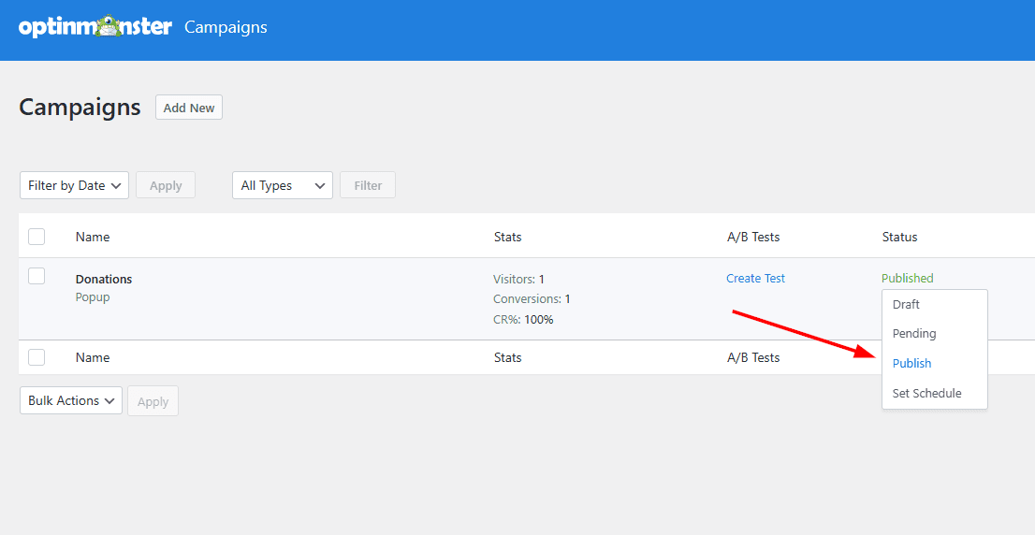The width and height of the screenshot is (1035, 535).
Task: Choose Publish from the status menu
Action: click(x=911, y=363)
